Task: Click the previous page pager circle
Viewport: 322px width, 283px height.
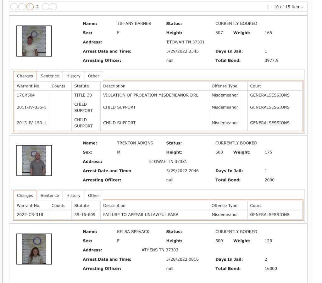Action: click(22, 7)
